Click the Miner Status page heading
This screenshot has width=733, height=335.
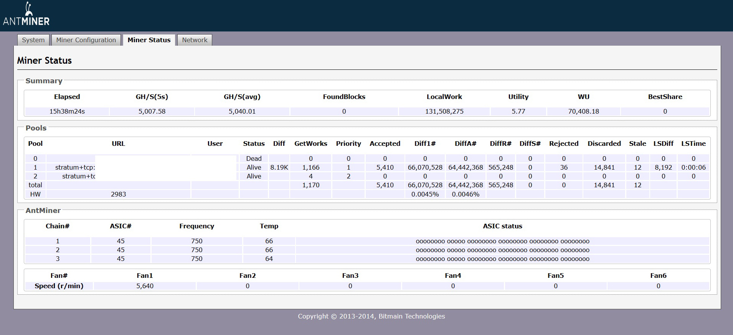(x=45, y=61)
